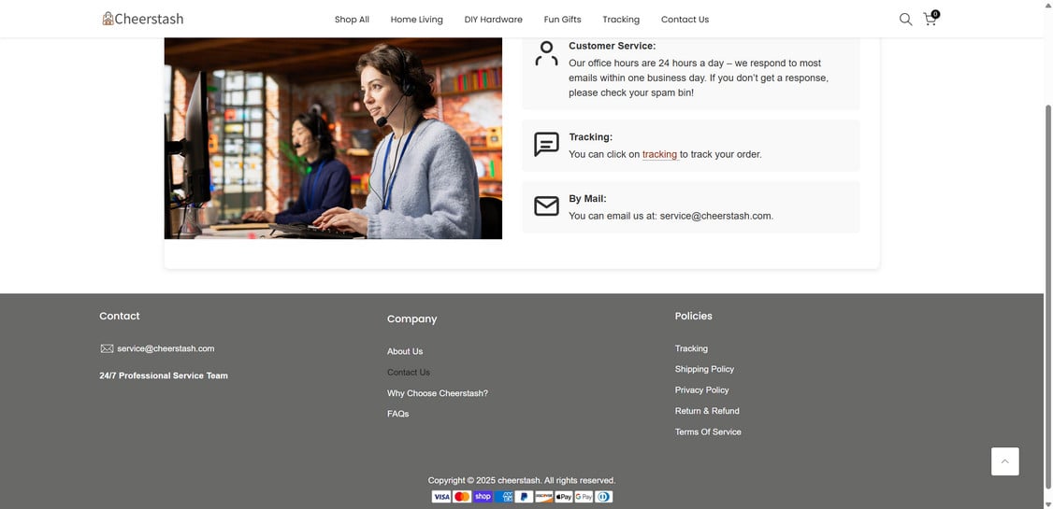Click the Apple Pay payment icon
The image size is (1053, 509).
(x=563, y=497)
